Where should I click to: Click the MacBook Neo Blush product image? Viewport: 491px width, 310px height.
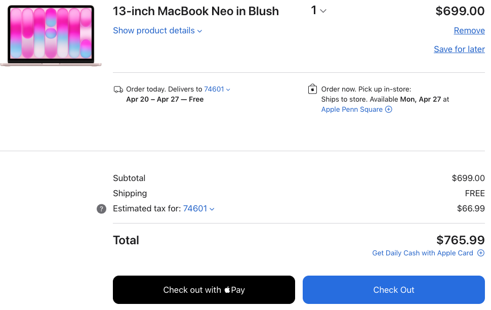[51, 36]
